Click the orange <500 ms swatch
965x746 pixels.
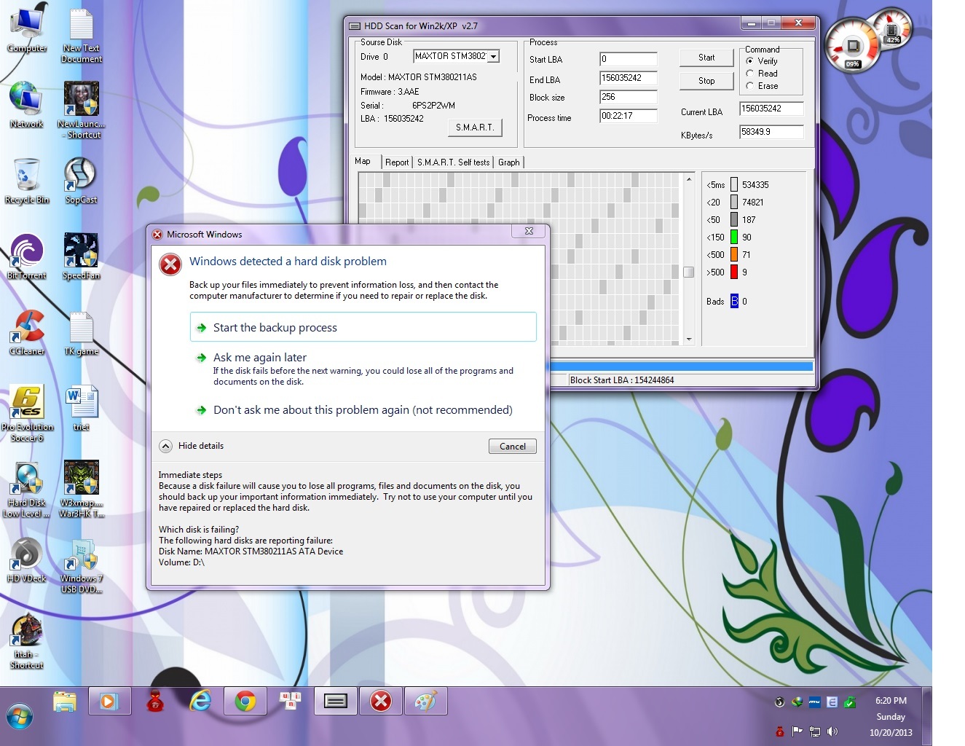point(734,254)
